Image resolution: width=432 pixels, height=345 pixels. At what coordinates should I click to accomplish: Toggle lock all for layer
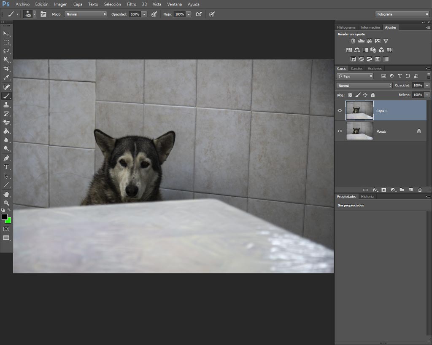[373, 95]
